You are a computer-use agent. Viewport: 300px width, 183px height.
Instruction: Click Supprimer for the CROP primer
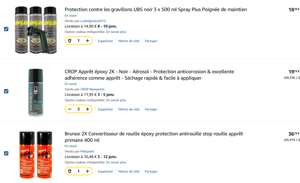pyautogui.click(x=105, y=109)
